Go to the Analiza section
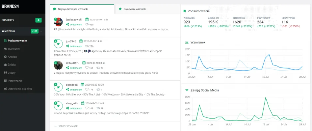The height and width of the screenshot is (131, 312). (x=10, y=57)
